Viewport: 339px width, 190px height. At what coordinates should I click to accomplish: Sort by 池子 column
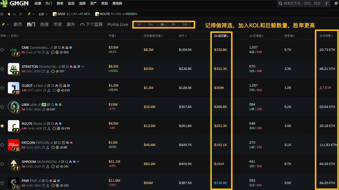coord(182,36)
